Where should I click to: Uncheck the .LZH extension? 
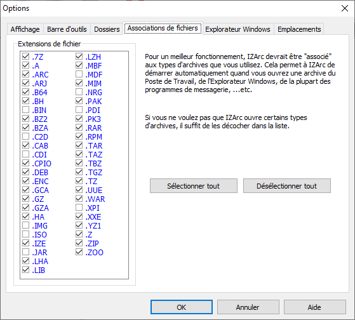tap(79, 57)
